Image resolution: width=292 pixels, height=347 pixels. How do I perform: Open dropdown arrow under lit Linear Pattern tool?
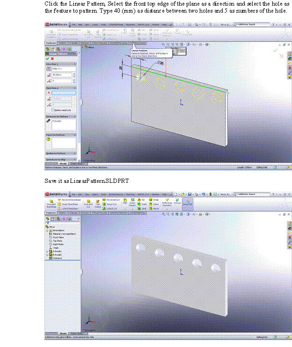(x=132, y=209)
